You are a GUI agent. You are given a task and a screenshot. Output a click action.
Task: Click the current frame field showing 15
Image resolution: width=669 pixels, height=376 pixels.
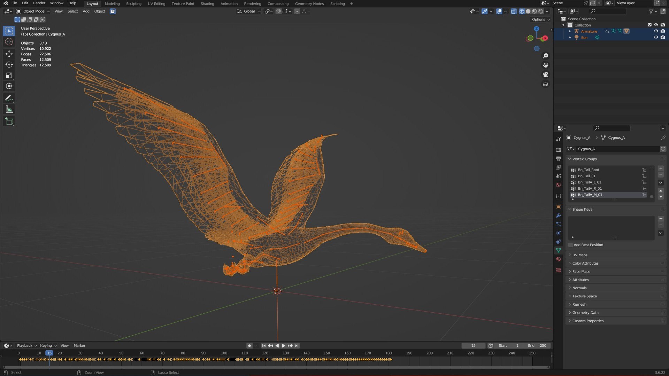pos(473,346)
